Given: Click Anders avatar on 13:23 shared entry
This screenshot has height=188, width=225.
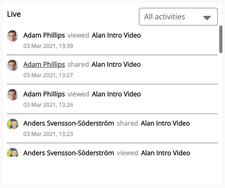Looking at the screenshot, I should 12,124.
